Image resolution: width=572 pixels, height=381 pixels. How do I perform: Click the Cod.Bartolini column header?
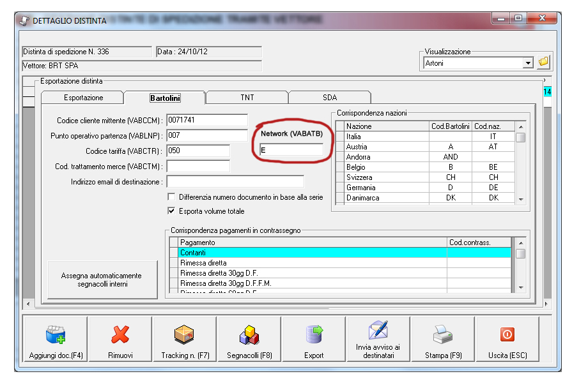[x=451, y=126]
